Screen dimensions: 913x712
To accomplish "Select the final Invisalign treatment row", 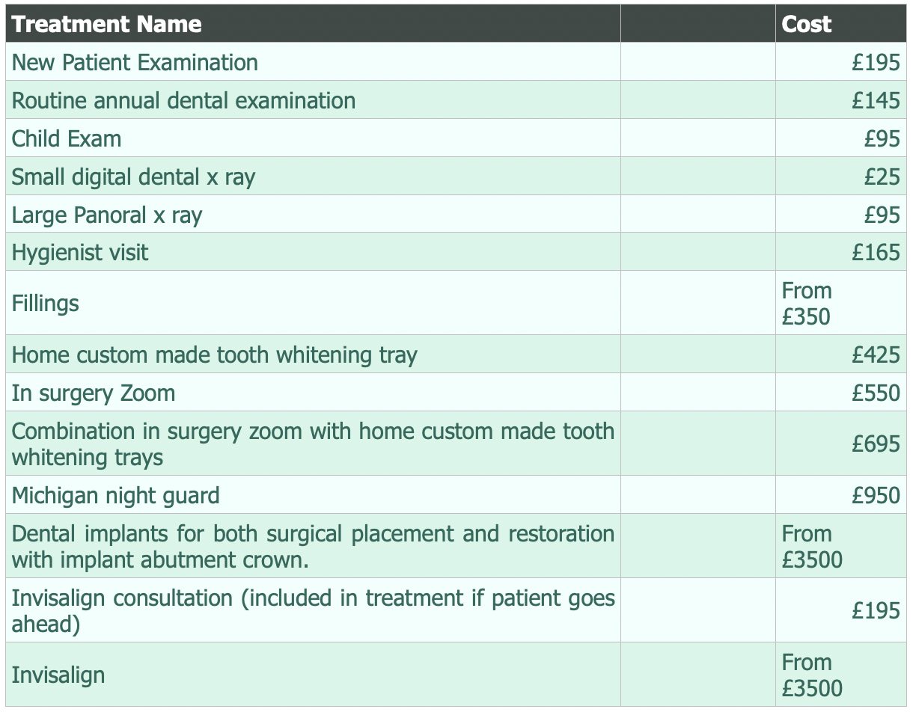I will [456, 675].
